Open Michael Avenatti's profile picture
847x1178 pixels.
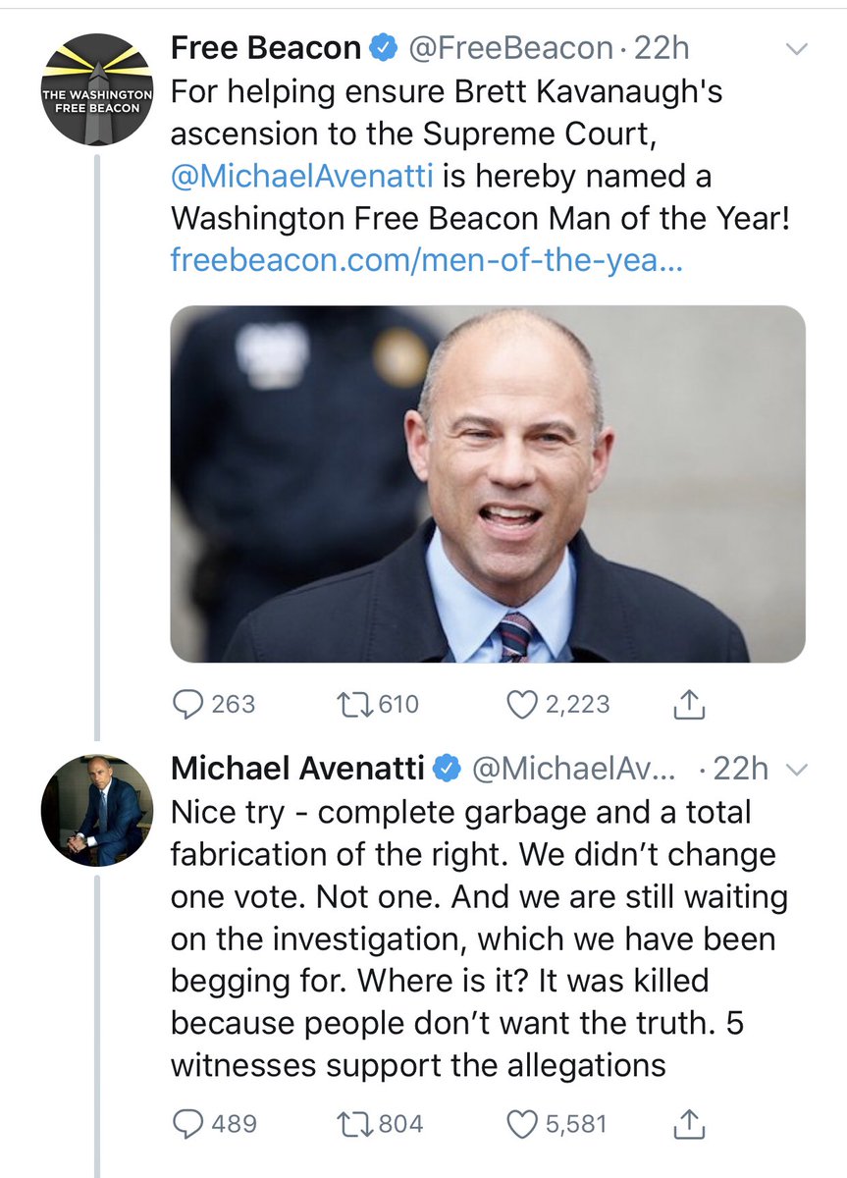click(96, 811)
